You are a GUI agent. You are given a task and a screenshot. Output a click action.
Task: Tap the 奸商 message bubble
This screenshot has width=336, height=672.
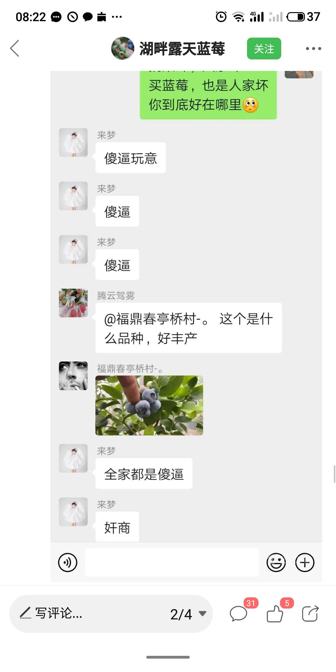[x=117, y=527]
